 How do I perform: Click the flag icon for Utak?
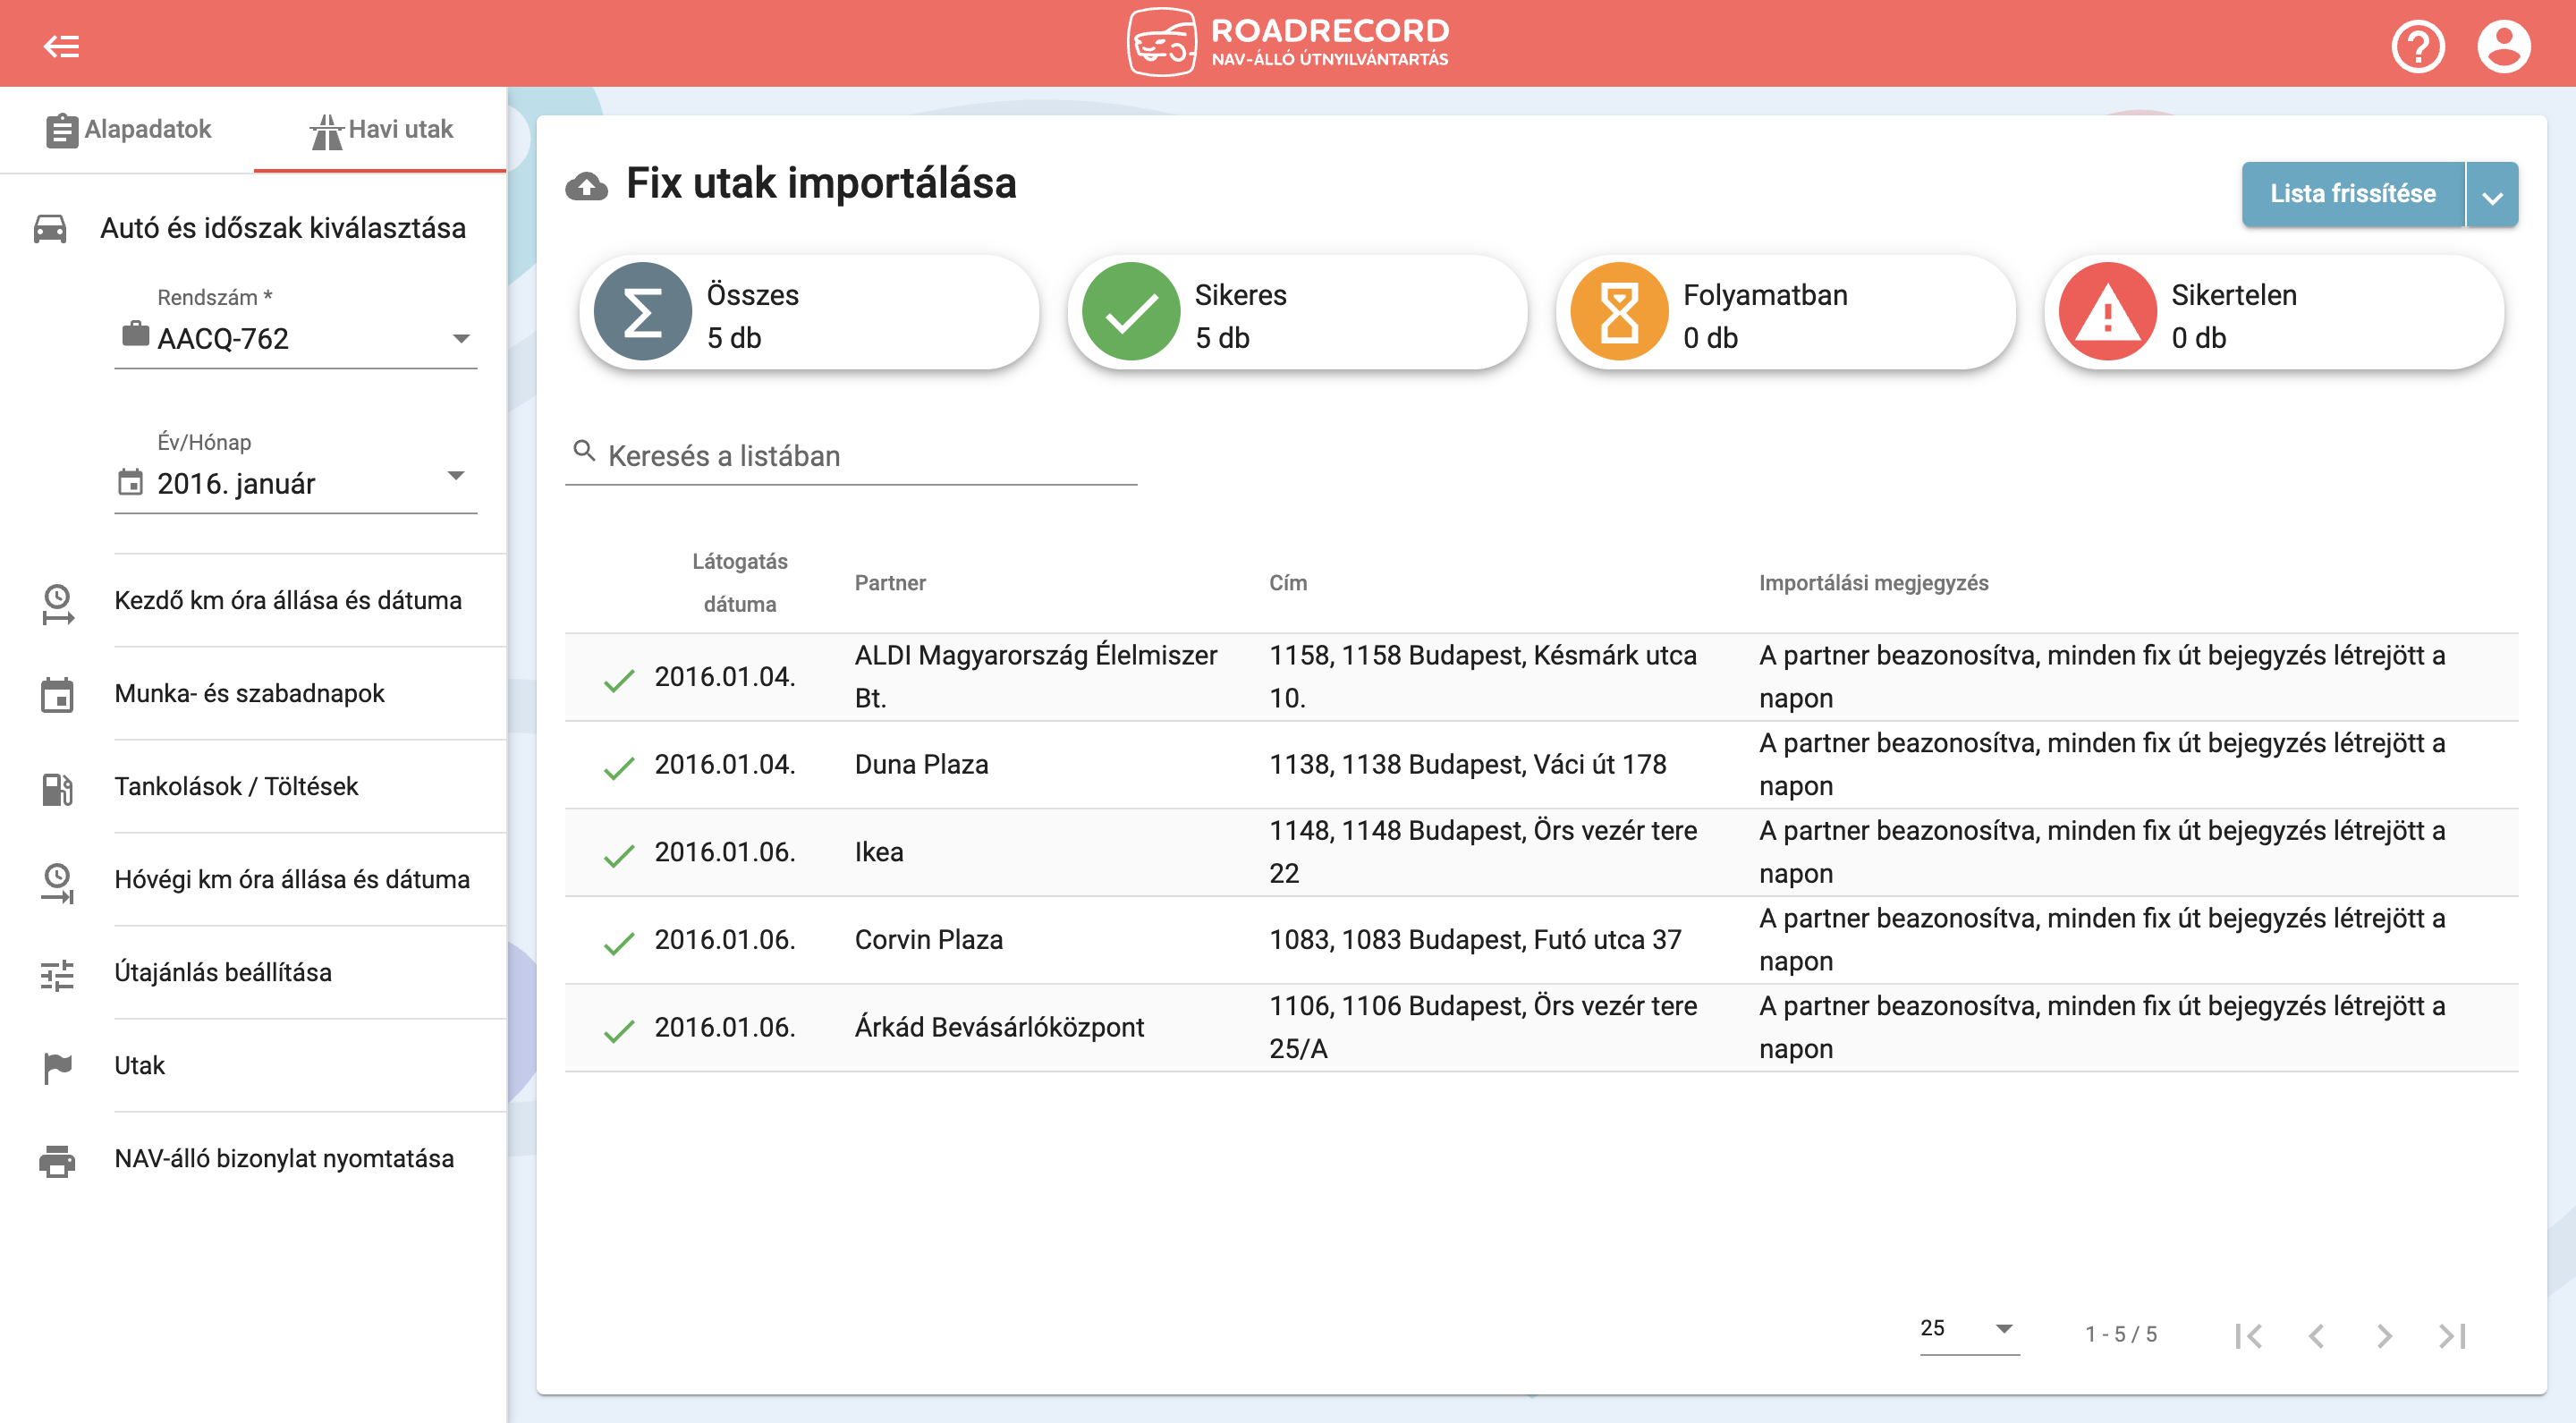pyautogui.click(x=57, y=1067)
